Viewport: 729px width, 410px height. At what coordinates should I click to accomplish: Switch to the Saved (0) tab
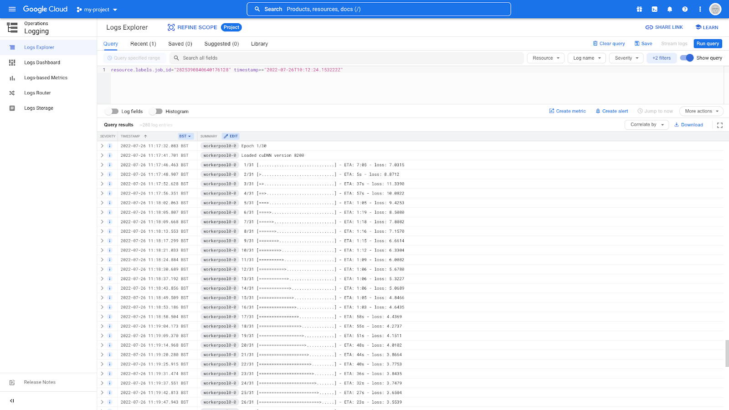tap(180, 44)
